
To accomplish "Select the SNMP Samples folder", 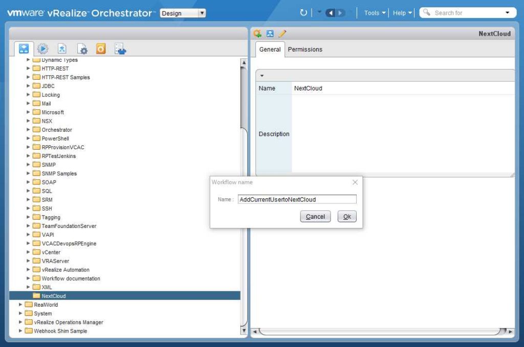I will click(55, 174).
